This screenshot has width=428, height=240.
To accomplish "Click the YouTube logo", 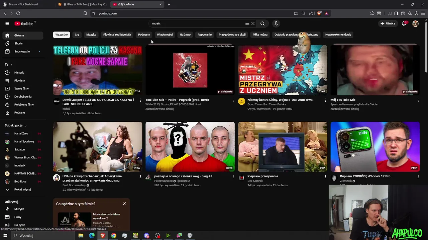I will click(24, 24).
